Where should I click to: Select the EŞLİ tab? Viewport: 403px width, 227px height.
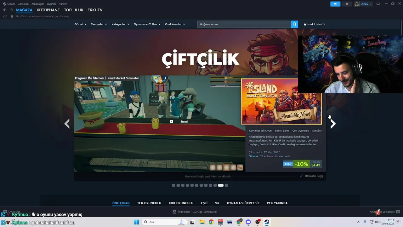tap(204, 203)
